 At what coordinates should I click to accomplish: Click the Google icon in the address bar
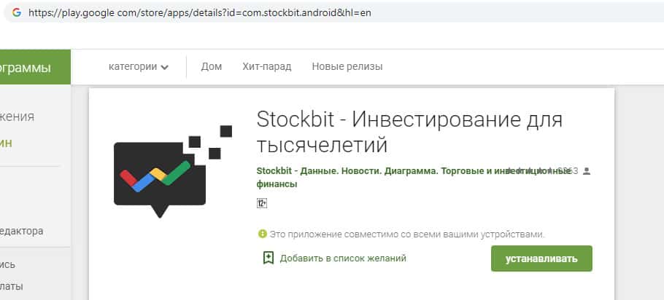(x=17, y=12)
